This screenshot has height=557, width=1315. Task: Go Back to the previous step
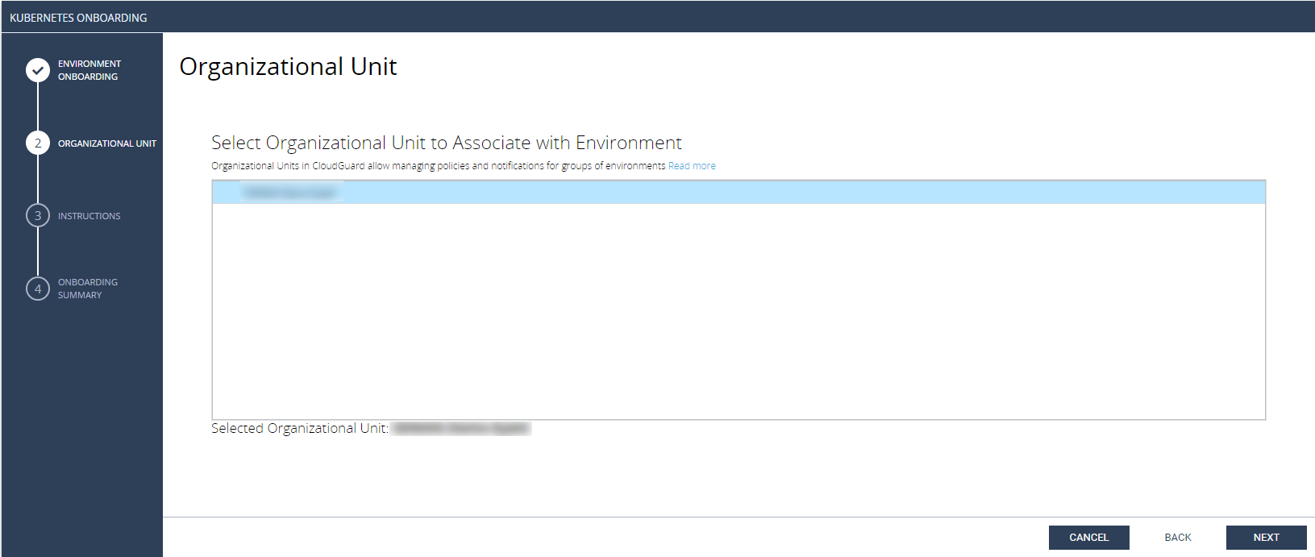(x=1177, y=538)
